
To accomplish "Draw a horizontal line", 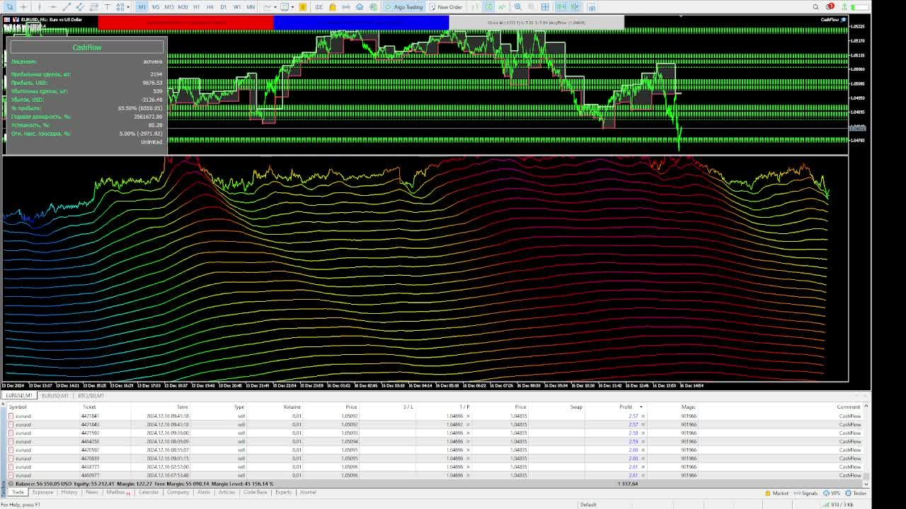I will [53, 7].
